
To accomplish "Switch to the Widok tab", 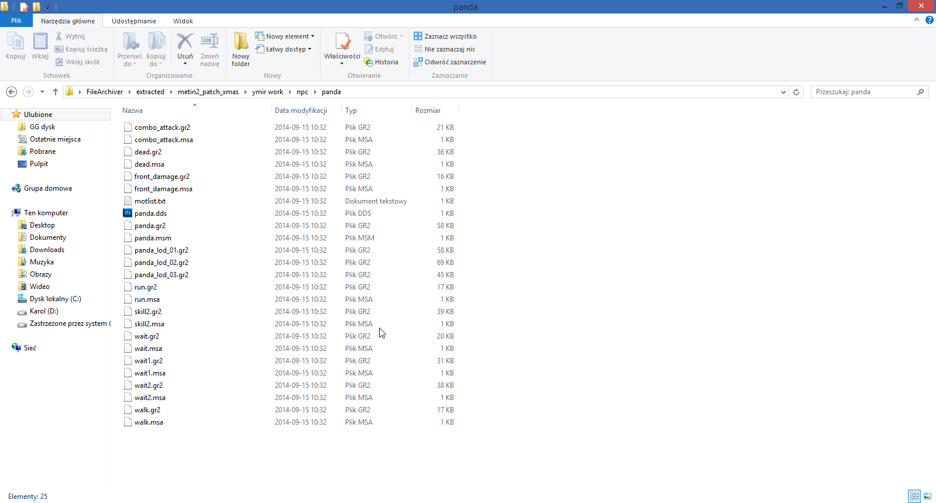I will 183,21.
